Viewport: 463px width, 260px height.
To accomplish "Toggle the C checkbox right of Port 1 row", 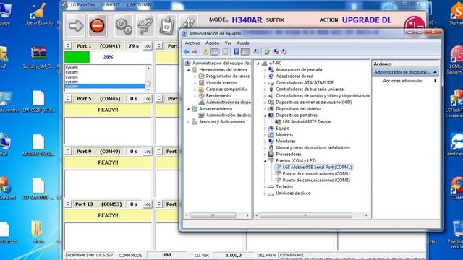I will pyautogui.click(x=159, y=46).
